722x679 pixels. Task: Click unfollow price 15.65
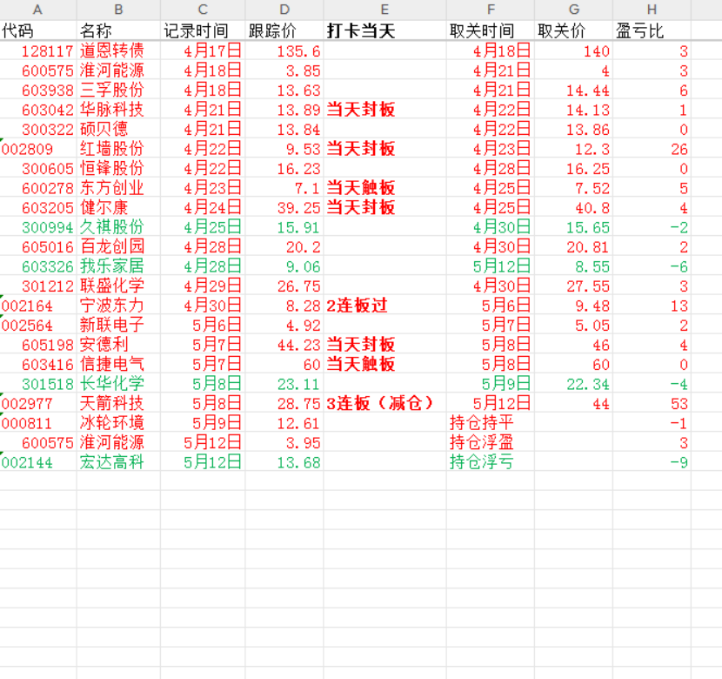tap(574, 227)
